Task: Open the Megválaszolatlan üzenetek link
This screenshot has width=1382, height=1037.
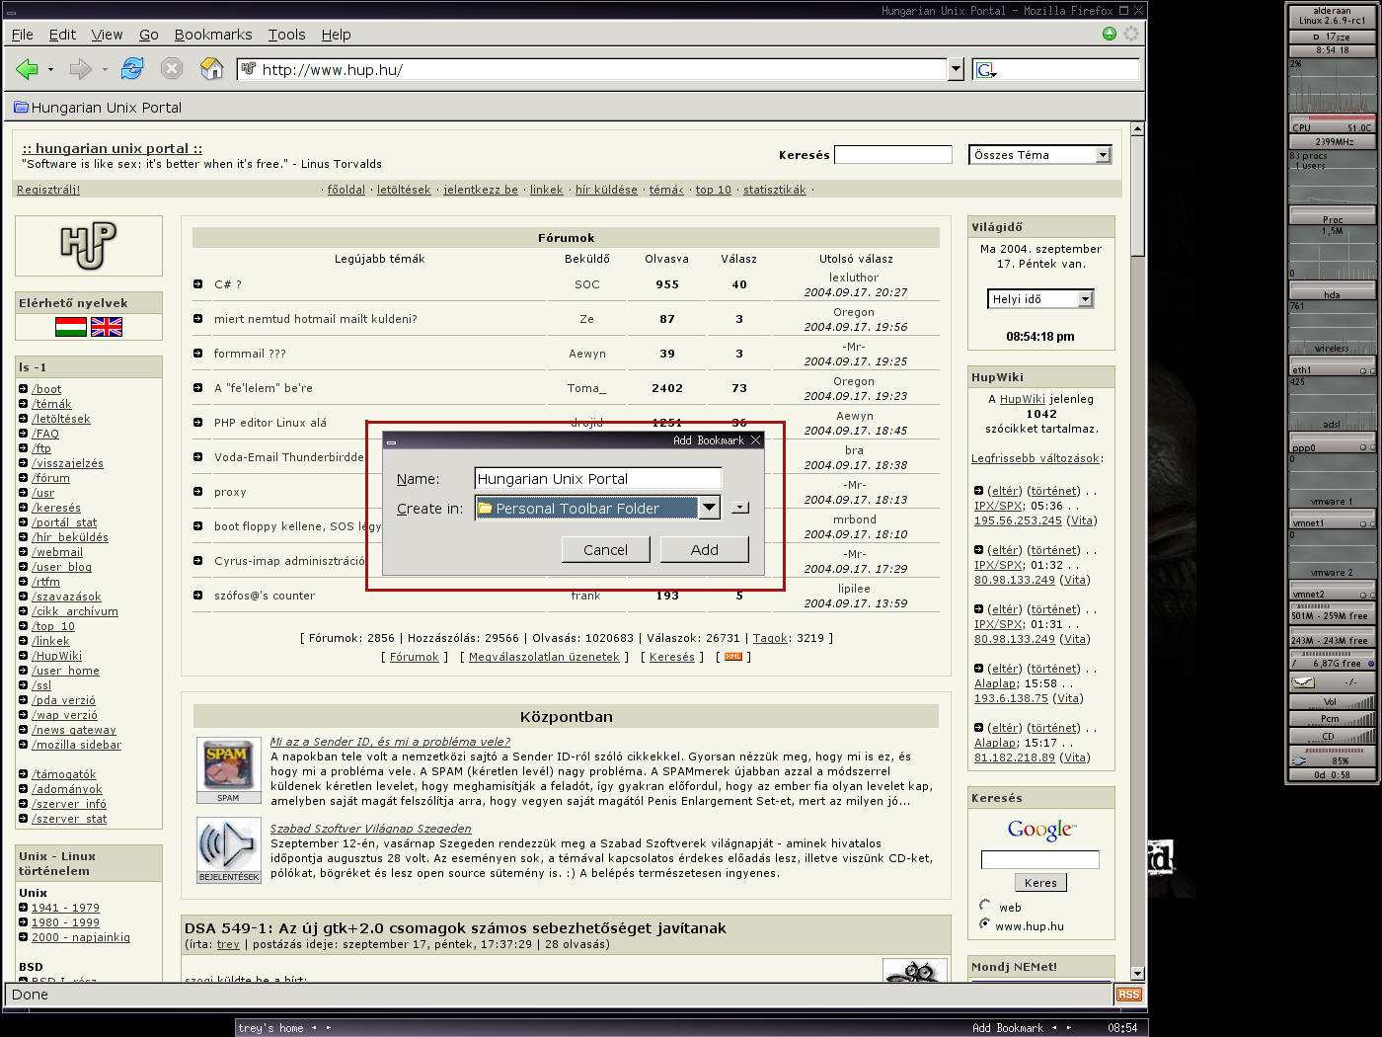Action: 544,657
